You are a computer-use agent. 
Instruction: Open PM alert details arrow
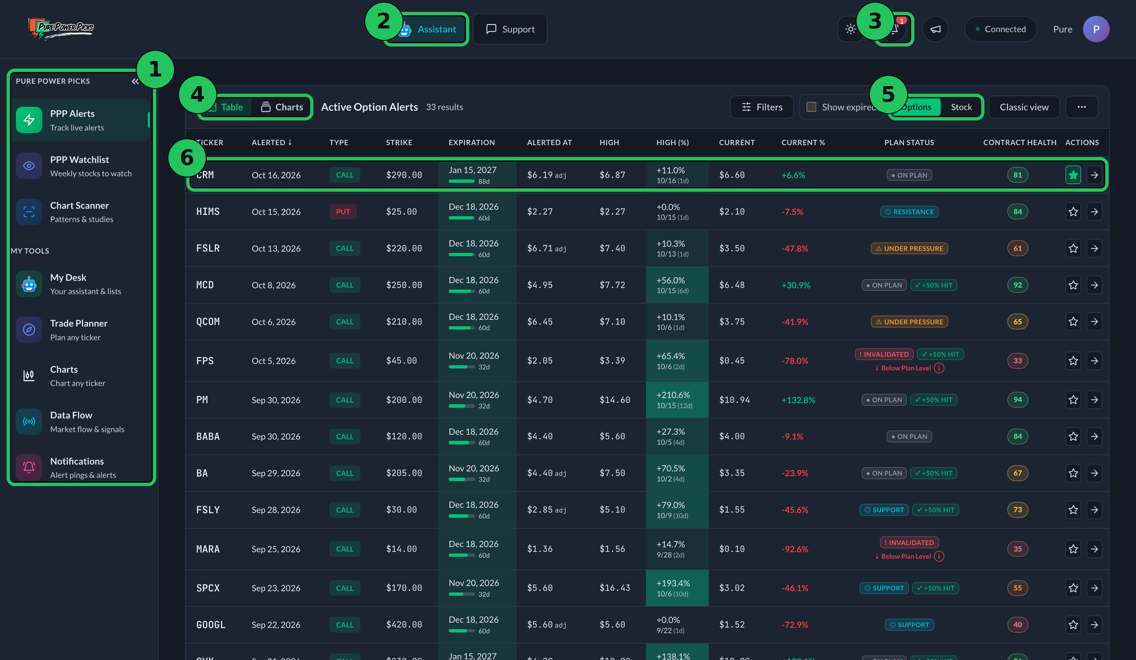[1094, 400]
